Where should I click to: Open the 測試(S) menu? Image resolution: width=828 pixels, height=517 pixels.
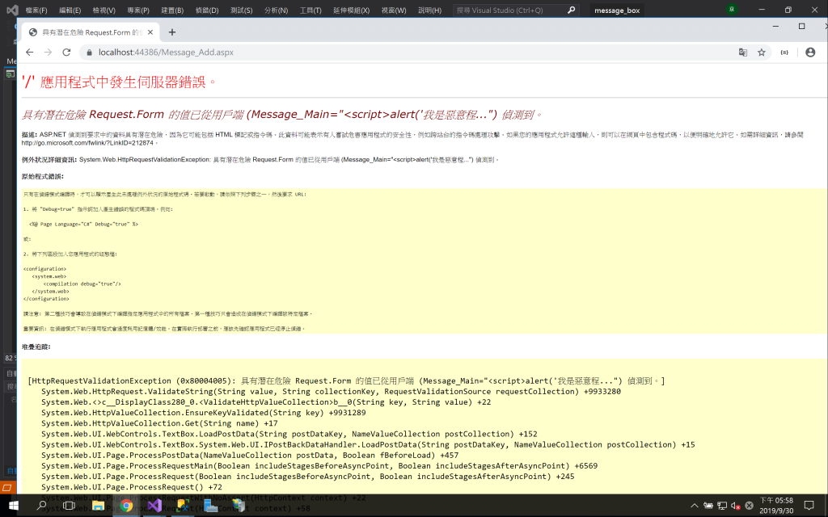241,11
